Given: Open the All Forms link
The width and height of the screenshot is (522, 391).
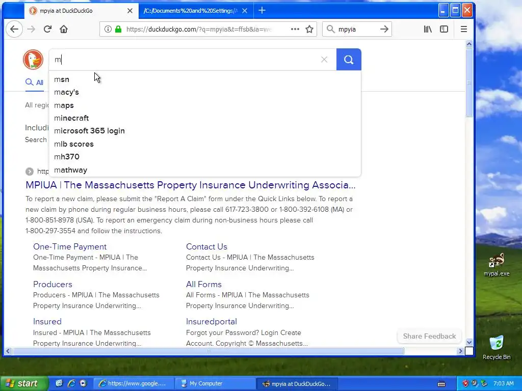Looking at the screenshot, I should tap(204, 284).
